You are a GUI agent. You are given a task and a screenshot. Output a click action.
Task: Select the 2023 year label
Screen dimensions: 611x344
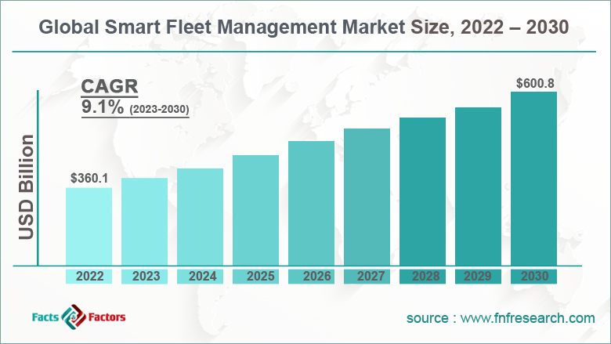click(146, 276)
